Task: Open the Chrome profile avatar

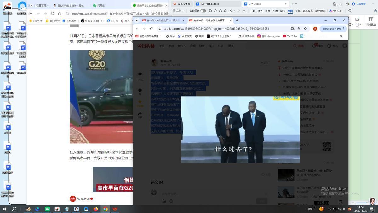Action: (315, 29)
